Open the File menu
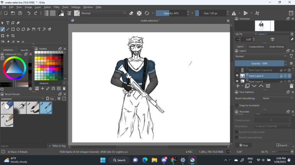Image resolution: width=295 pixels, height=165 pixels. pyautogui.click(x=4, y=7)
